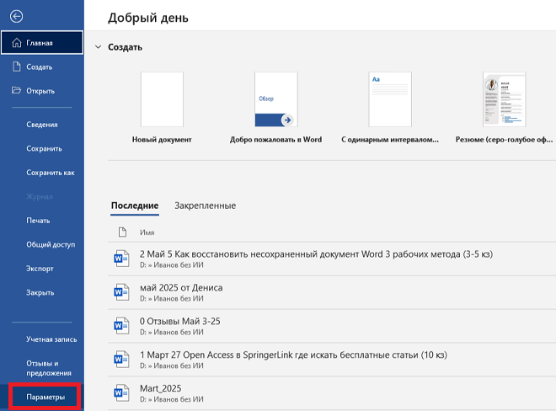
Task: Sort the list by Имя column header
Action: point(147,232)
